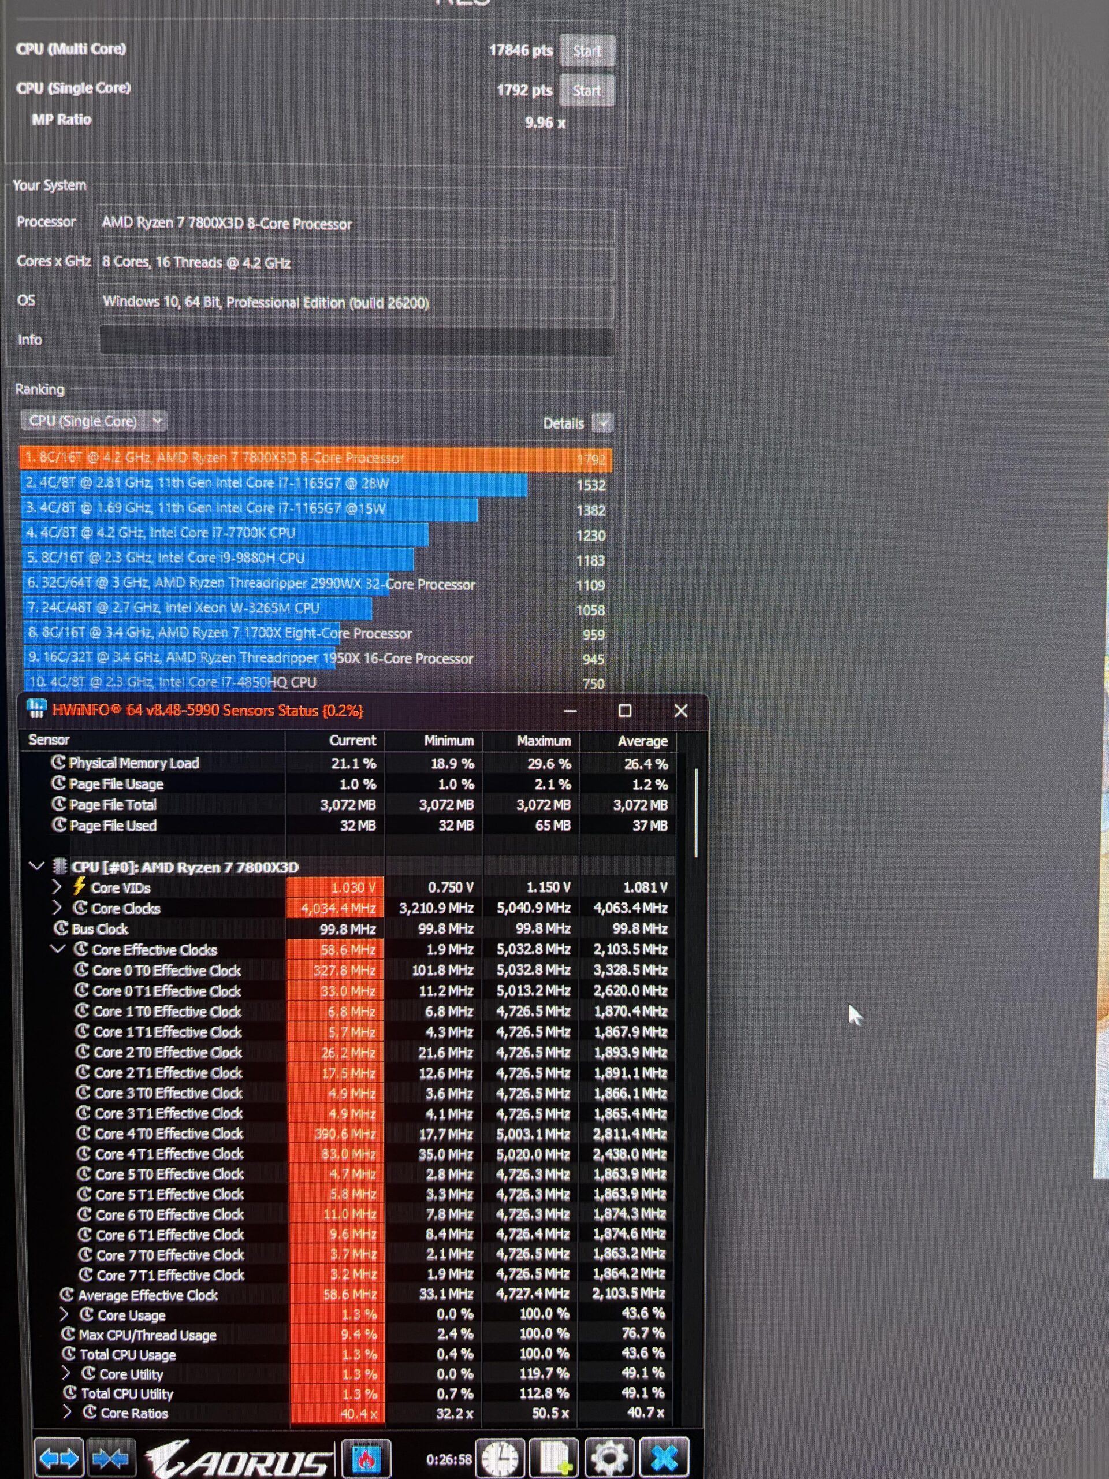Image resolution: width=1109 pixels, height=1479 pixels.
Task: Select ranking entry Threadripper 2990WX
Action: pos(315,584)
